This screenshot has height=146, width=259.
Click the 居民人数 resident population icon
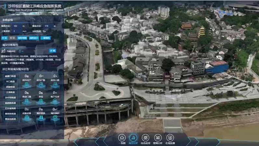(55, 85)
